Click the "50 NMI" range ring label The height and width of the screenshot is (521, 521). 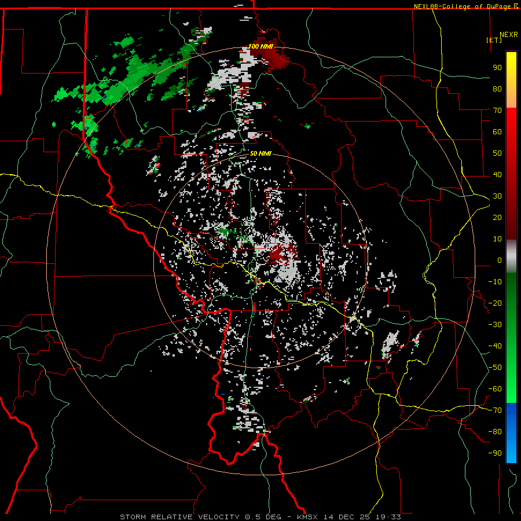pos(261,153)
